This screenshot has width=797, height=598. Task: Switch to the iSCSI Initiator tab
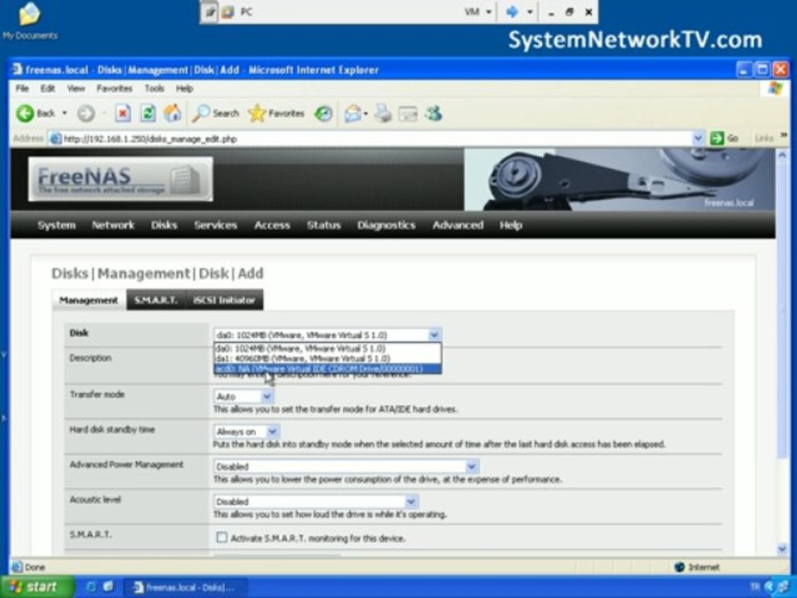click(x=224, y=300)
